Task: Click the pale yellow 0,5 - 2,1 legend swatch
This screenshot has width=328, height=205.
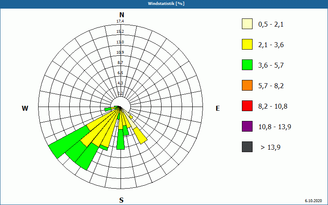Action: click(247, 24)
